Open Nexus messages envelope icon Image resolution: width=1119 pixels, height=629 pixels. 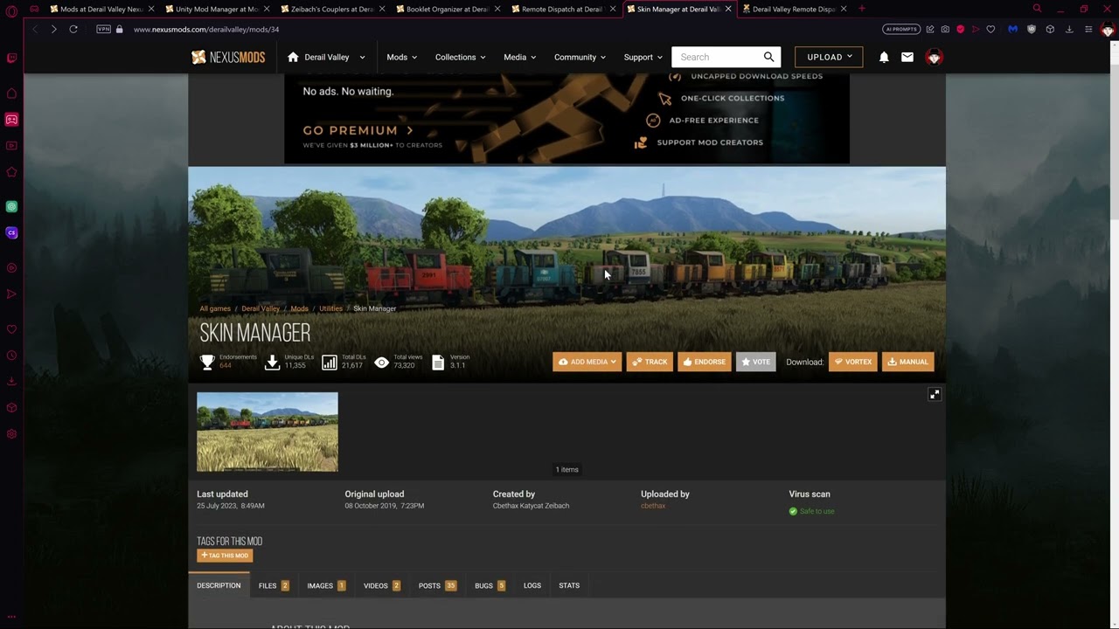click(907, 57)
